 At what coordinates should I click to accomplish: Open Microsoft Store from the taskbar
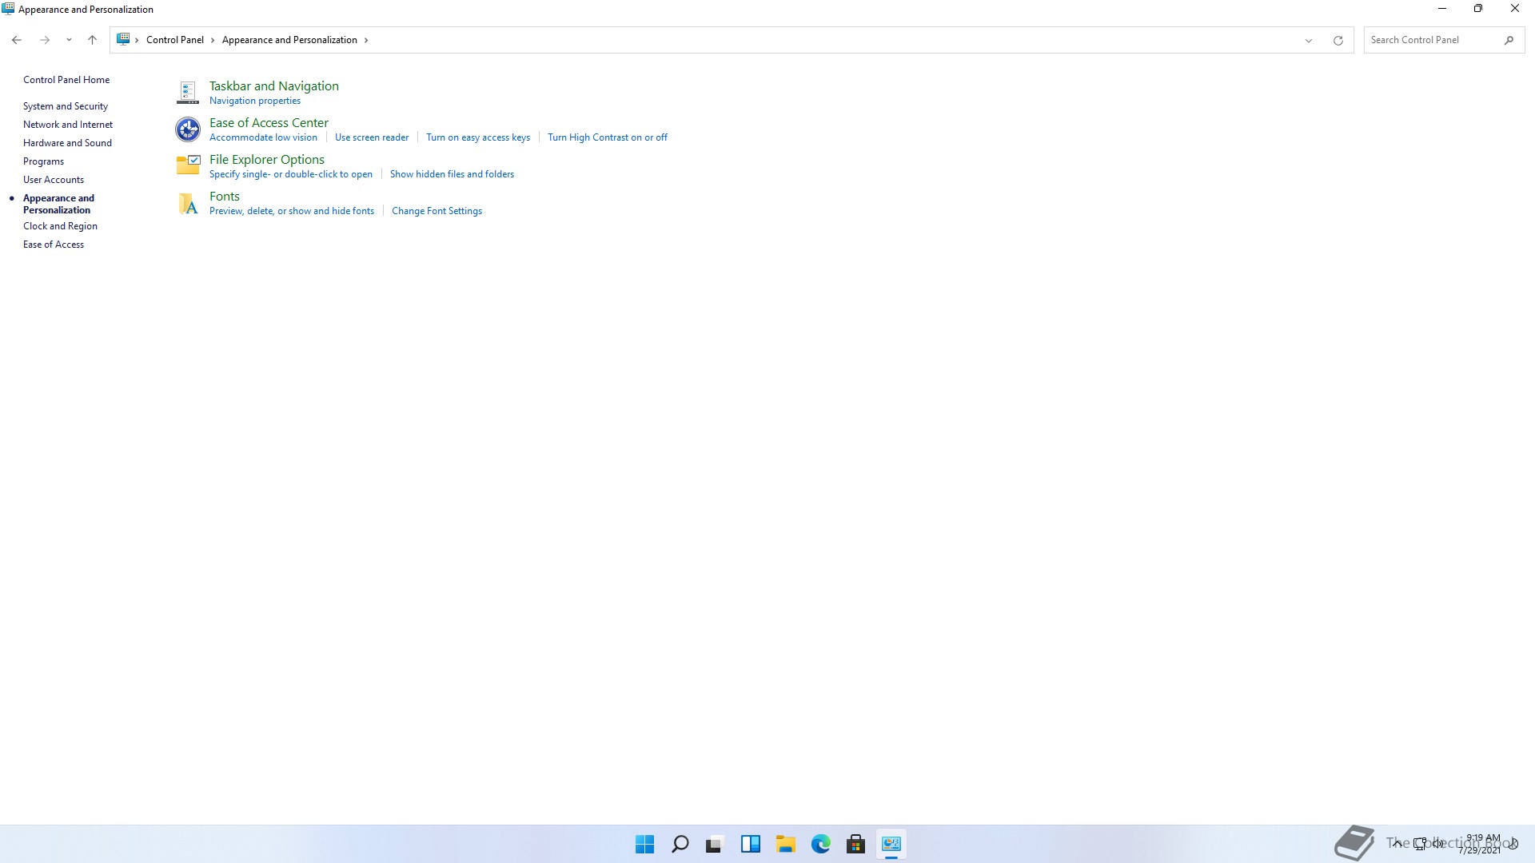click(855, 844)
